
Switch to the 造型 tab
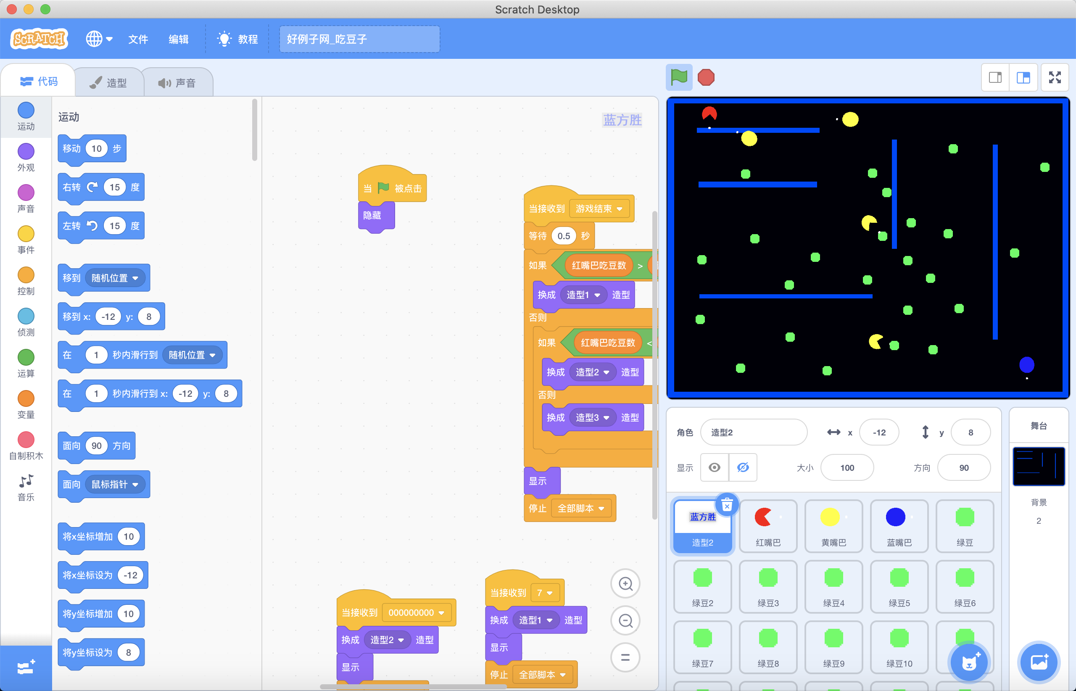[108, 82]
